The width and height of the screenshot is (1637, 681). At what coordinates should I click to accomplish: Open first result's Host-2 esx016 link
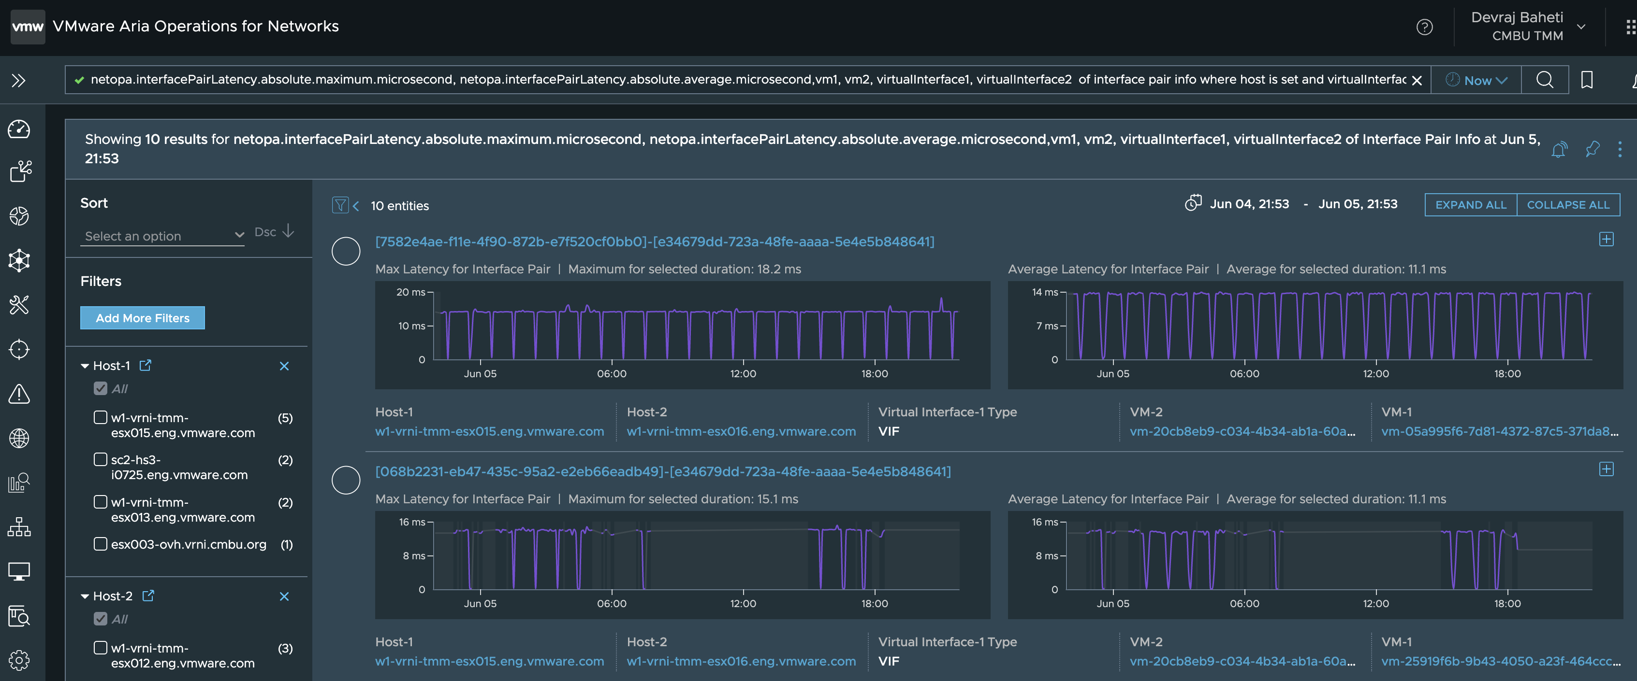coord(741,432)
